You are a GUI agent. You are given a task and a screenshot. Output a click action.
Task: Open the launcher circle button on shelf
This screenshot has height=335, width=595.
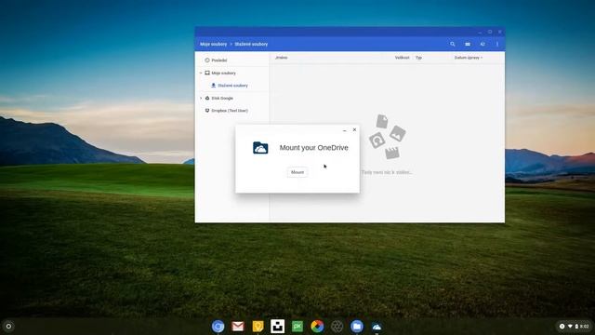(x=8, y=326)
